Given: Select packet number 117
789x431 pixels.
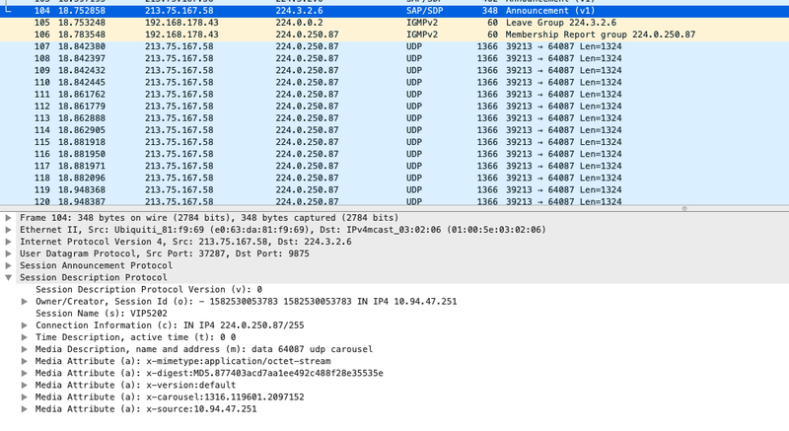Looking at the screenshot, I should (394, 167).
